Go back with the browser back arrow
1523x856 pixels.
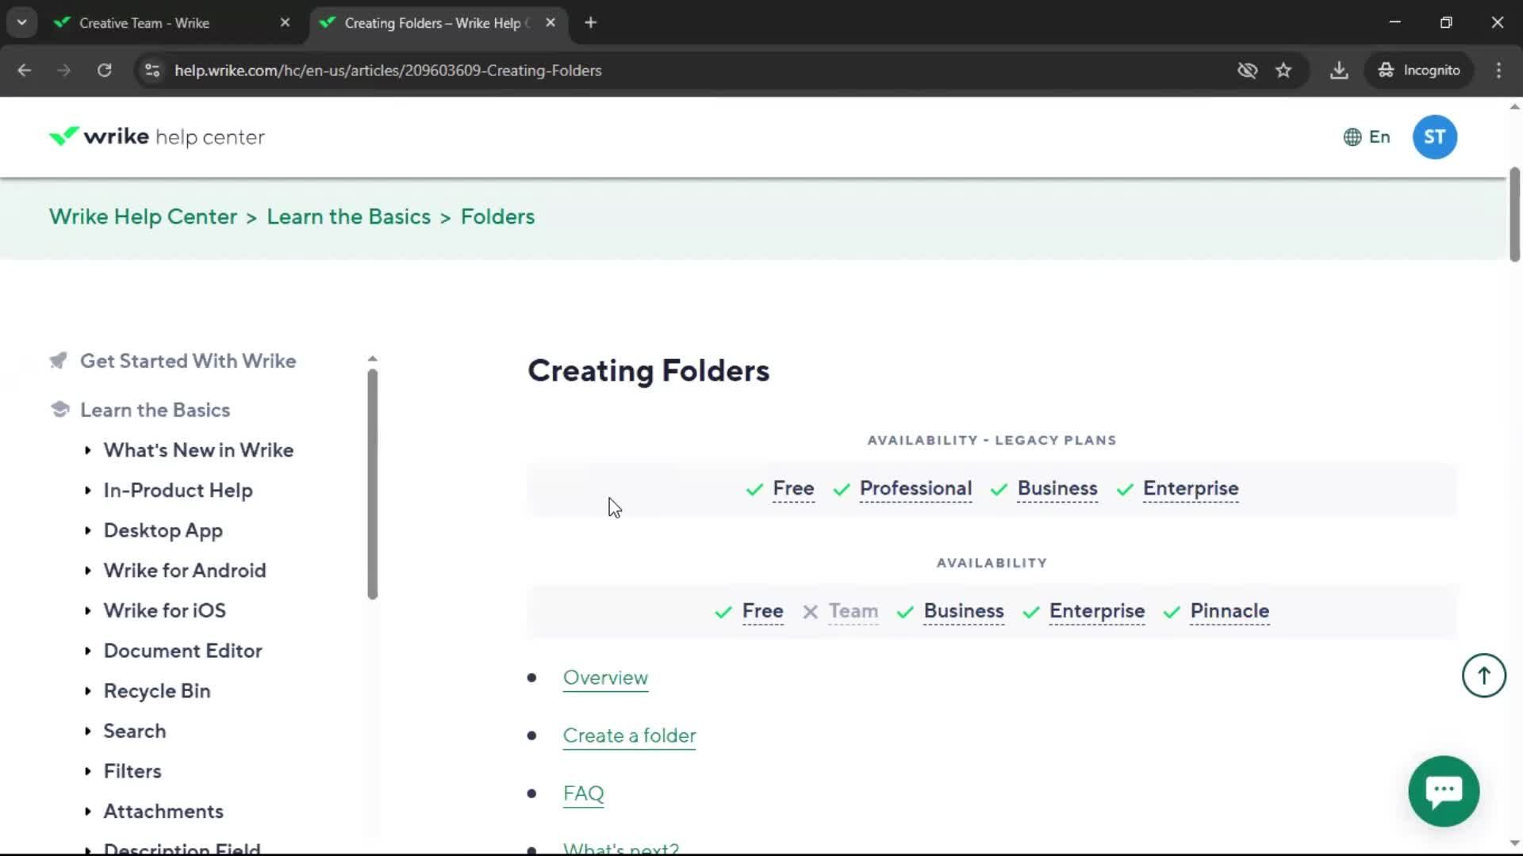coord(24,70)
